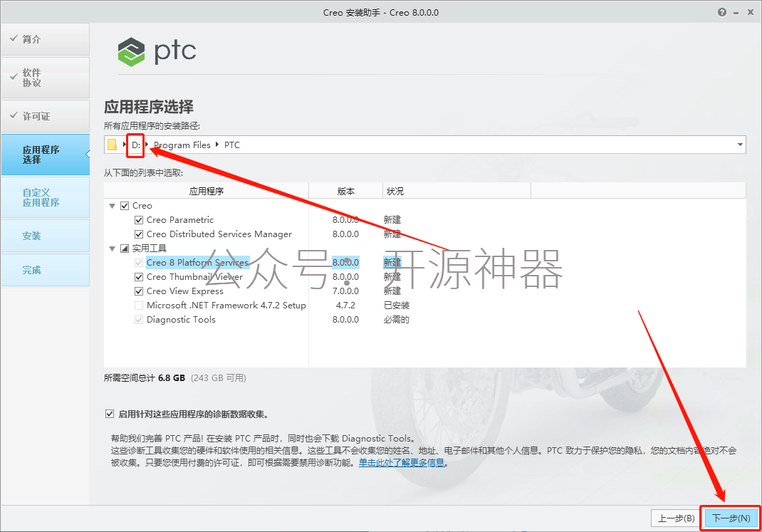Viewport: 762px width, 532px height.
Task: Open 完成 step in sidebar
Action: tap(45, 270)
